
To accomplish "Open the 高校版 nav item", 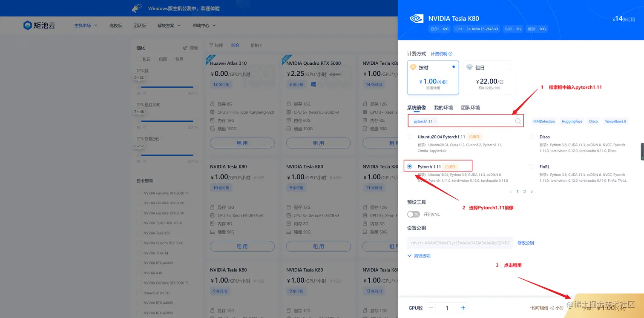I will pyautogui.click(x=115, y=26).
